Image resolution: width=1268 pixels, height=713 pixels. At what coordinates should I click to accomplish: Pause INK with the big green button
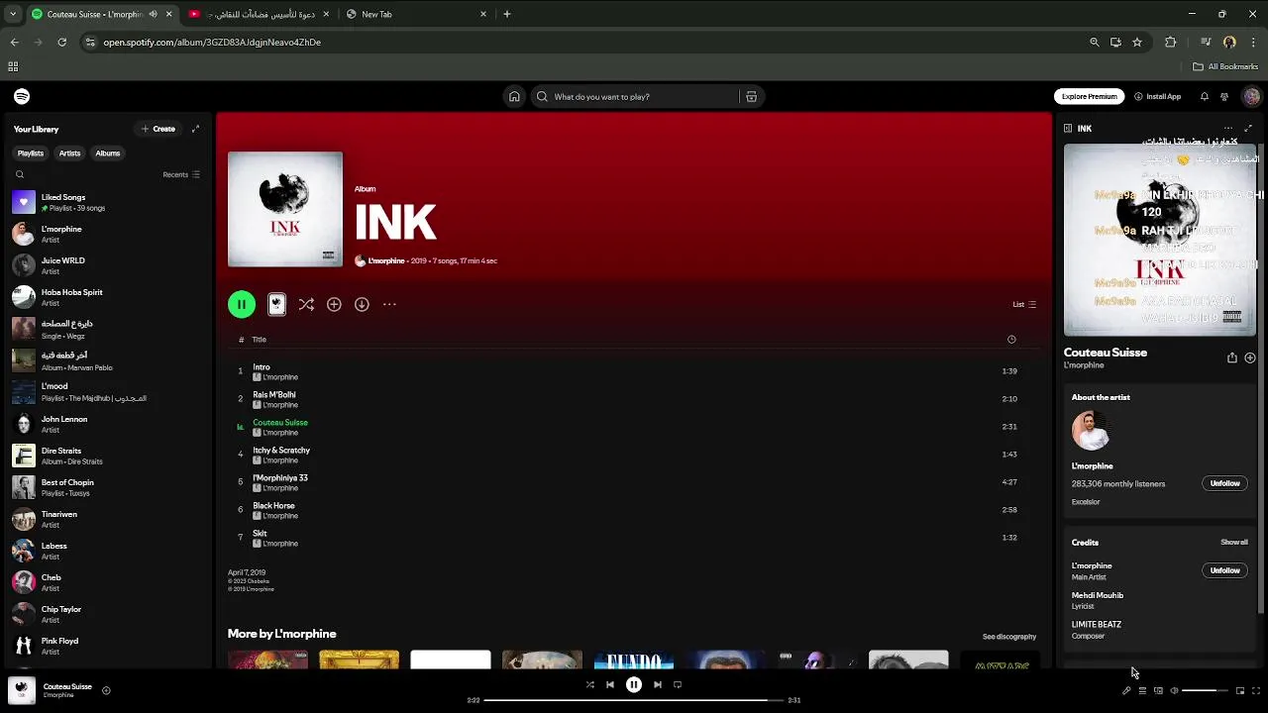coord(242,304)
